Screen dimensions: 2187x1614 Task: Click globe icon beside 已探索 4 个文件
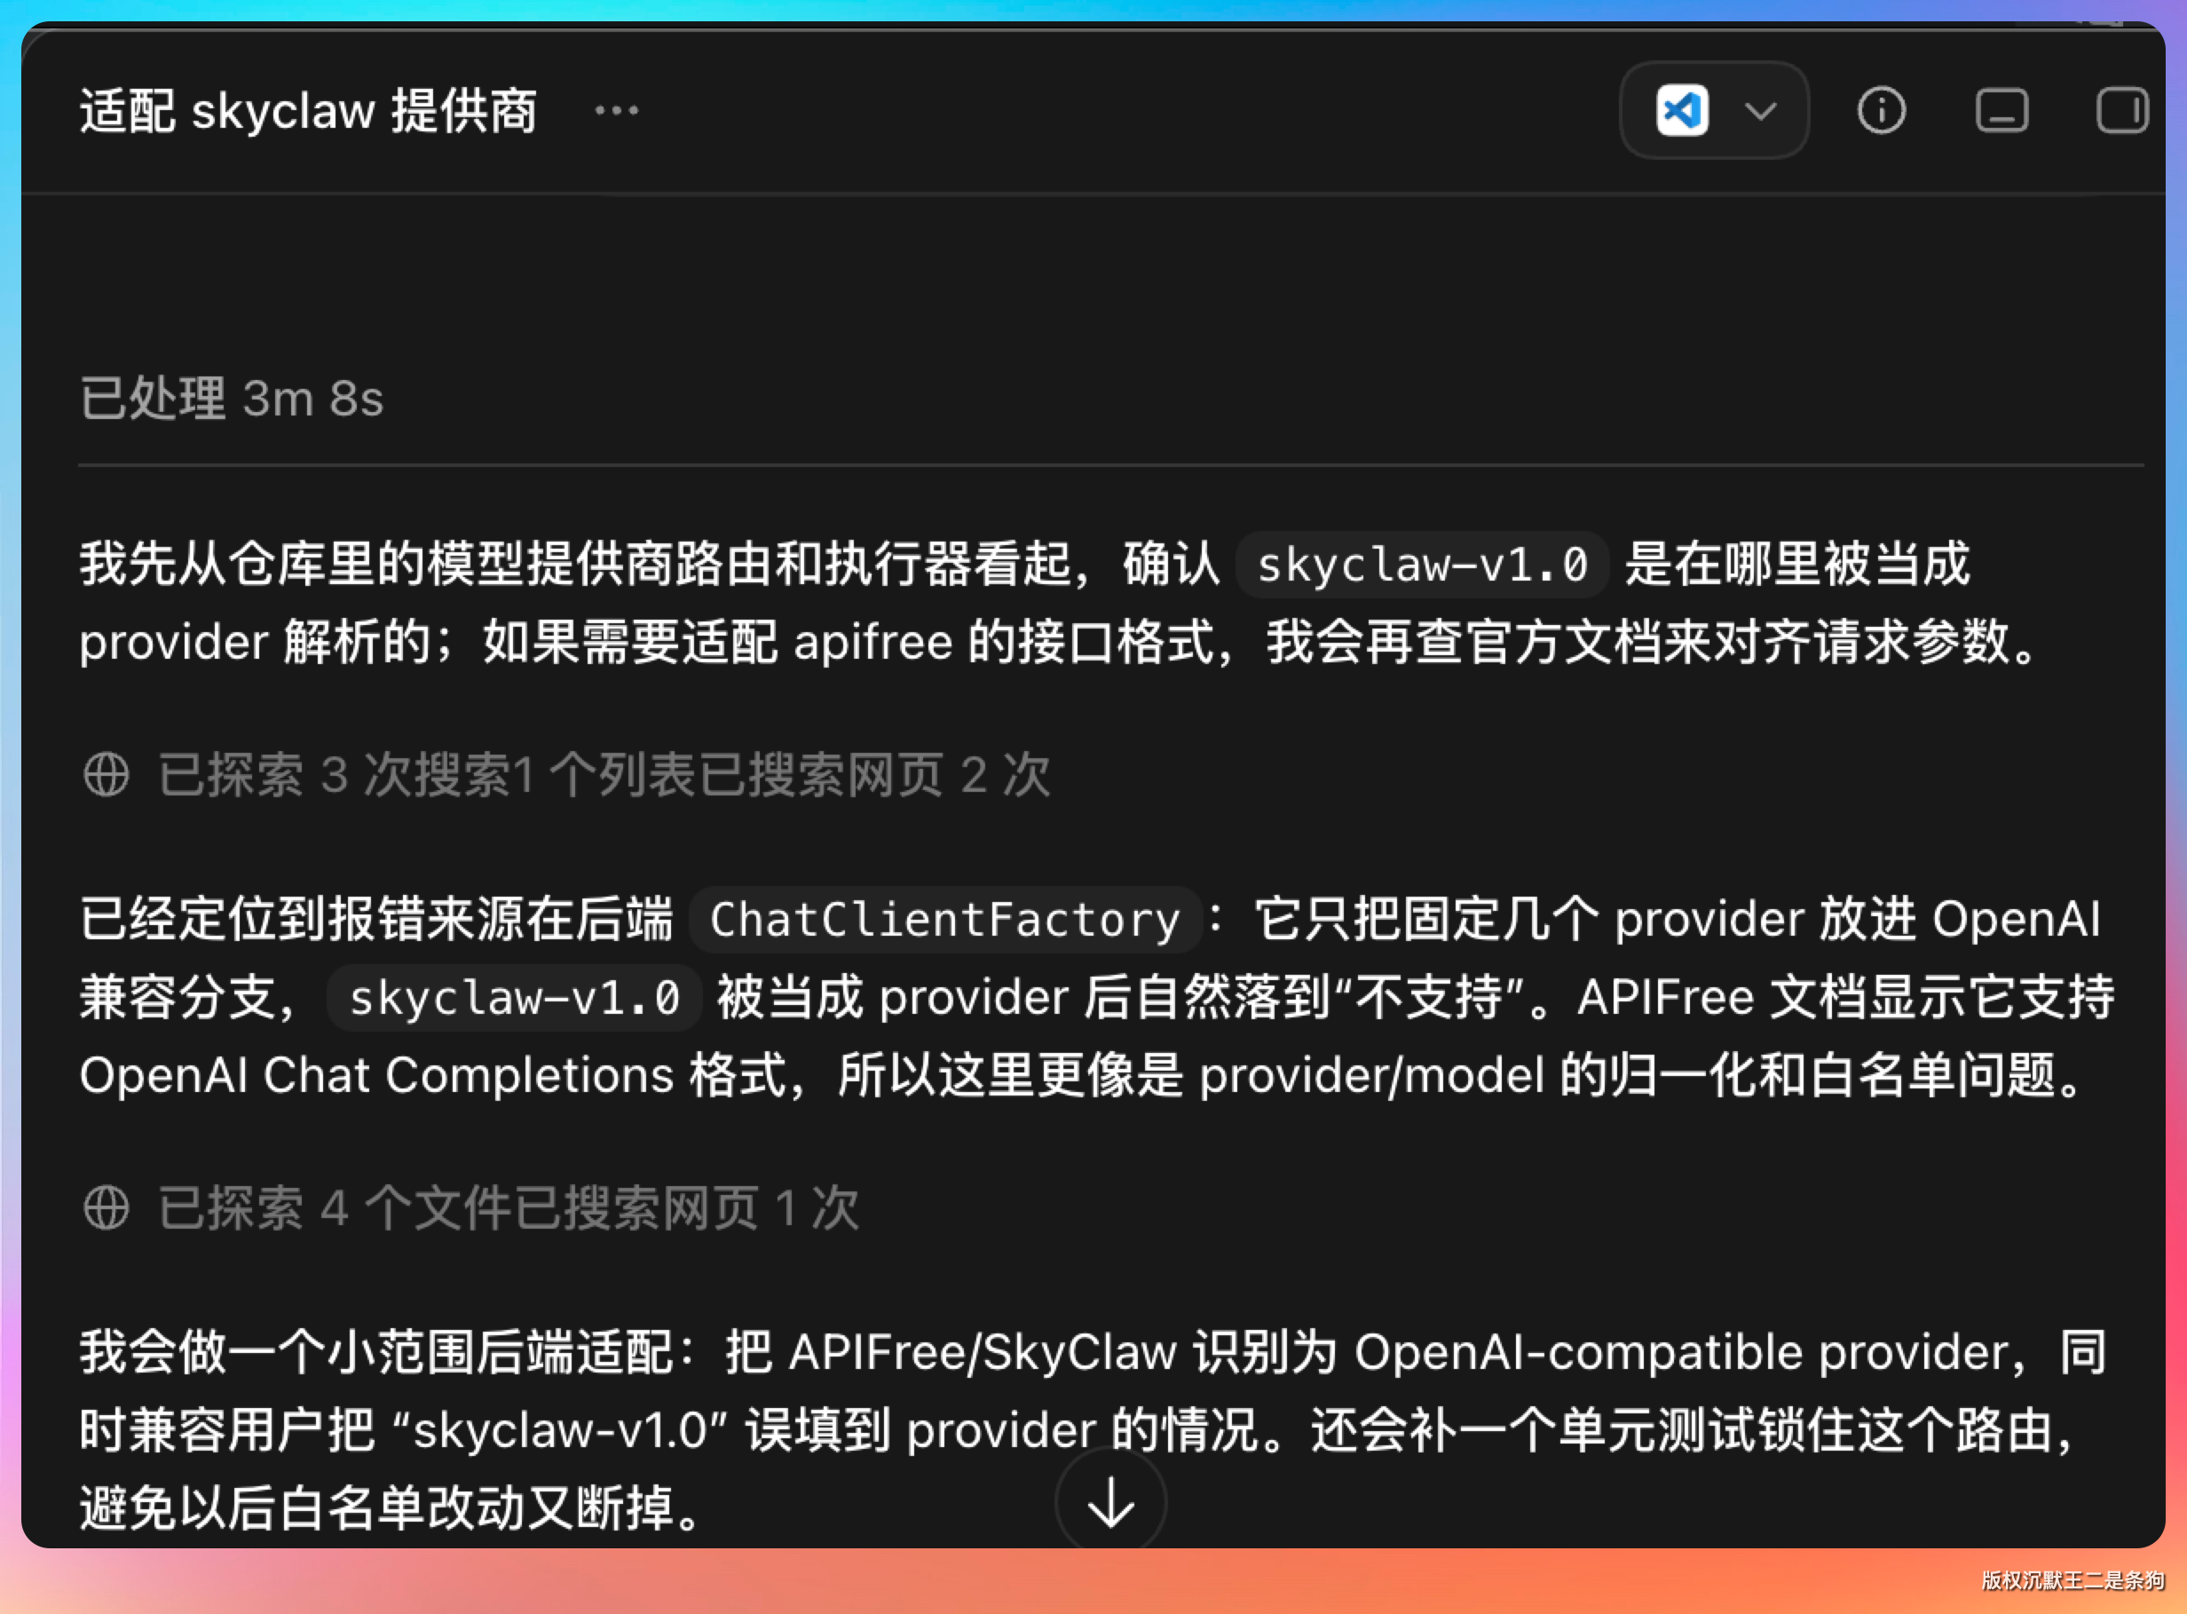[x=107, y=1207]
